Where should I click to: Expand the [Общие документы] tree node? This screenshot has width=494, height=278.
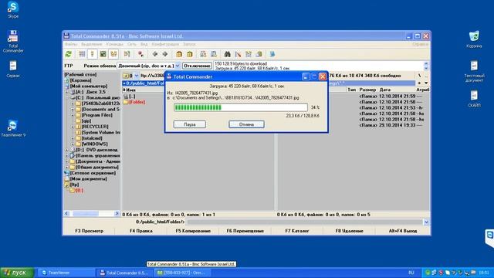point(67,168)
